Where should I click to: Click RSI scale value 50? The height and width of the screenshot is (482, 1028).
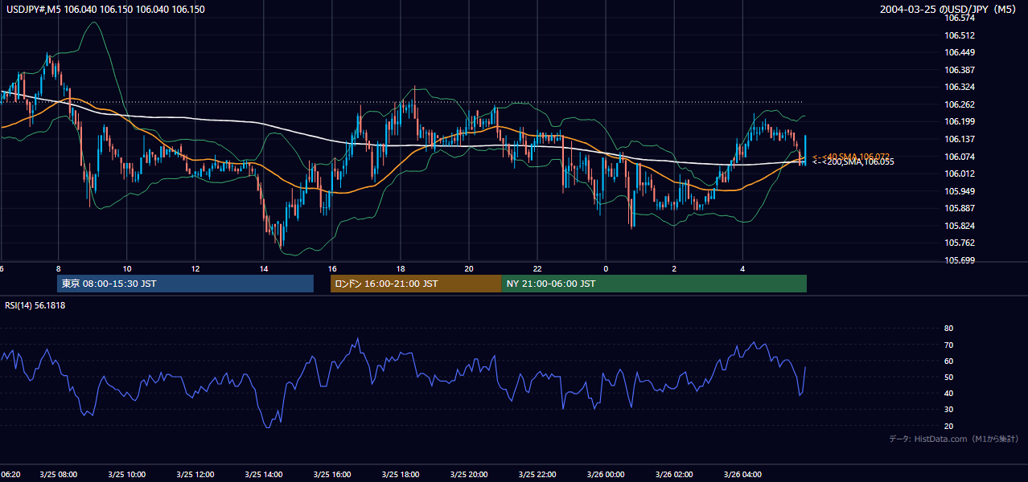pos(948,377)
